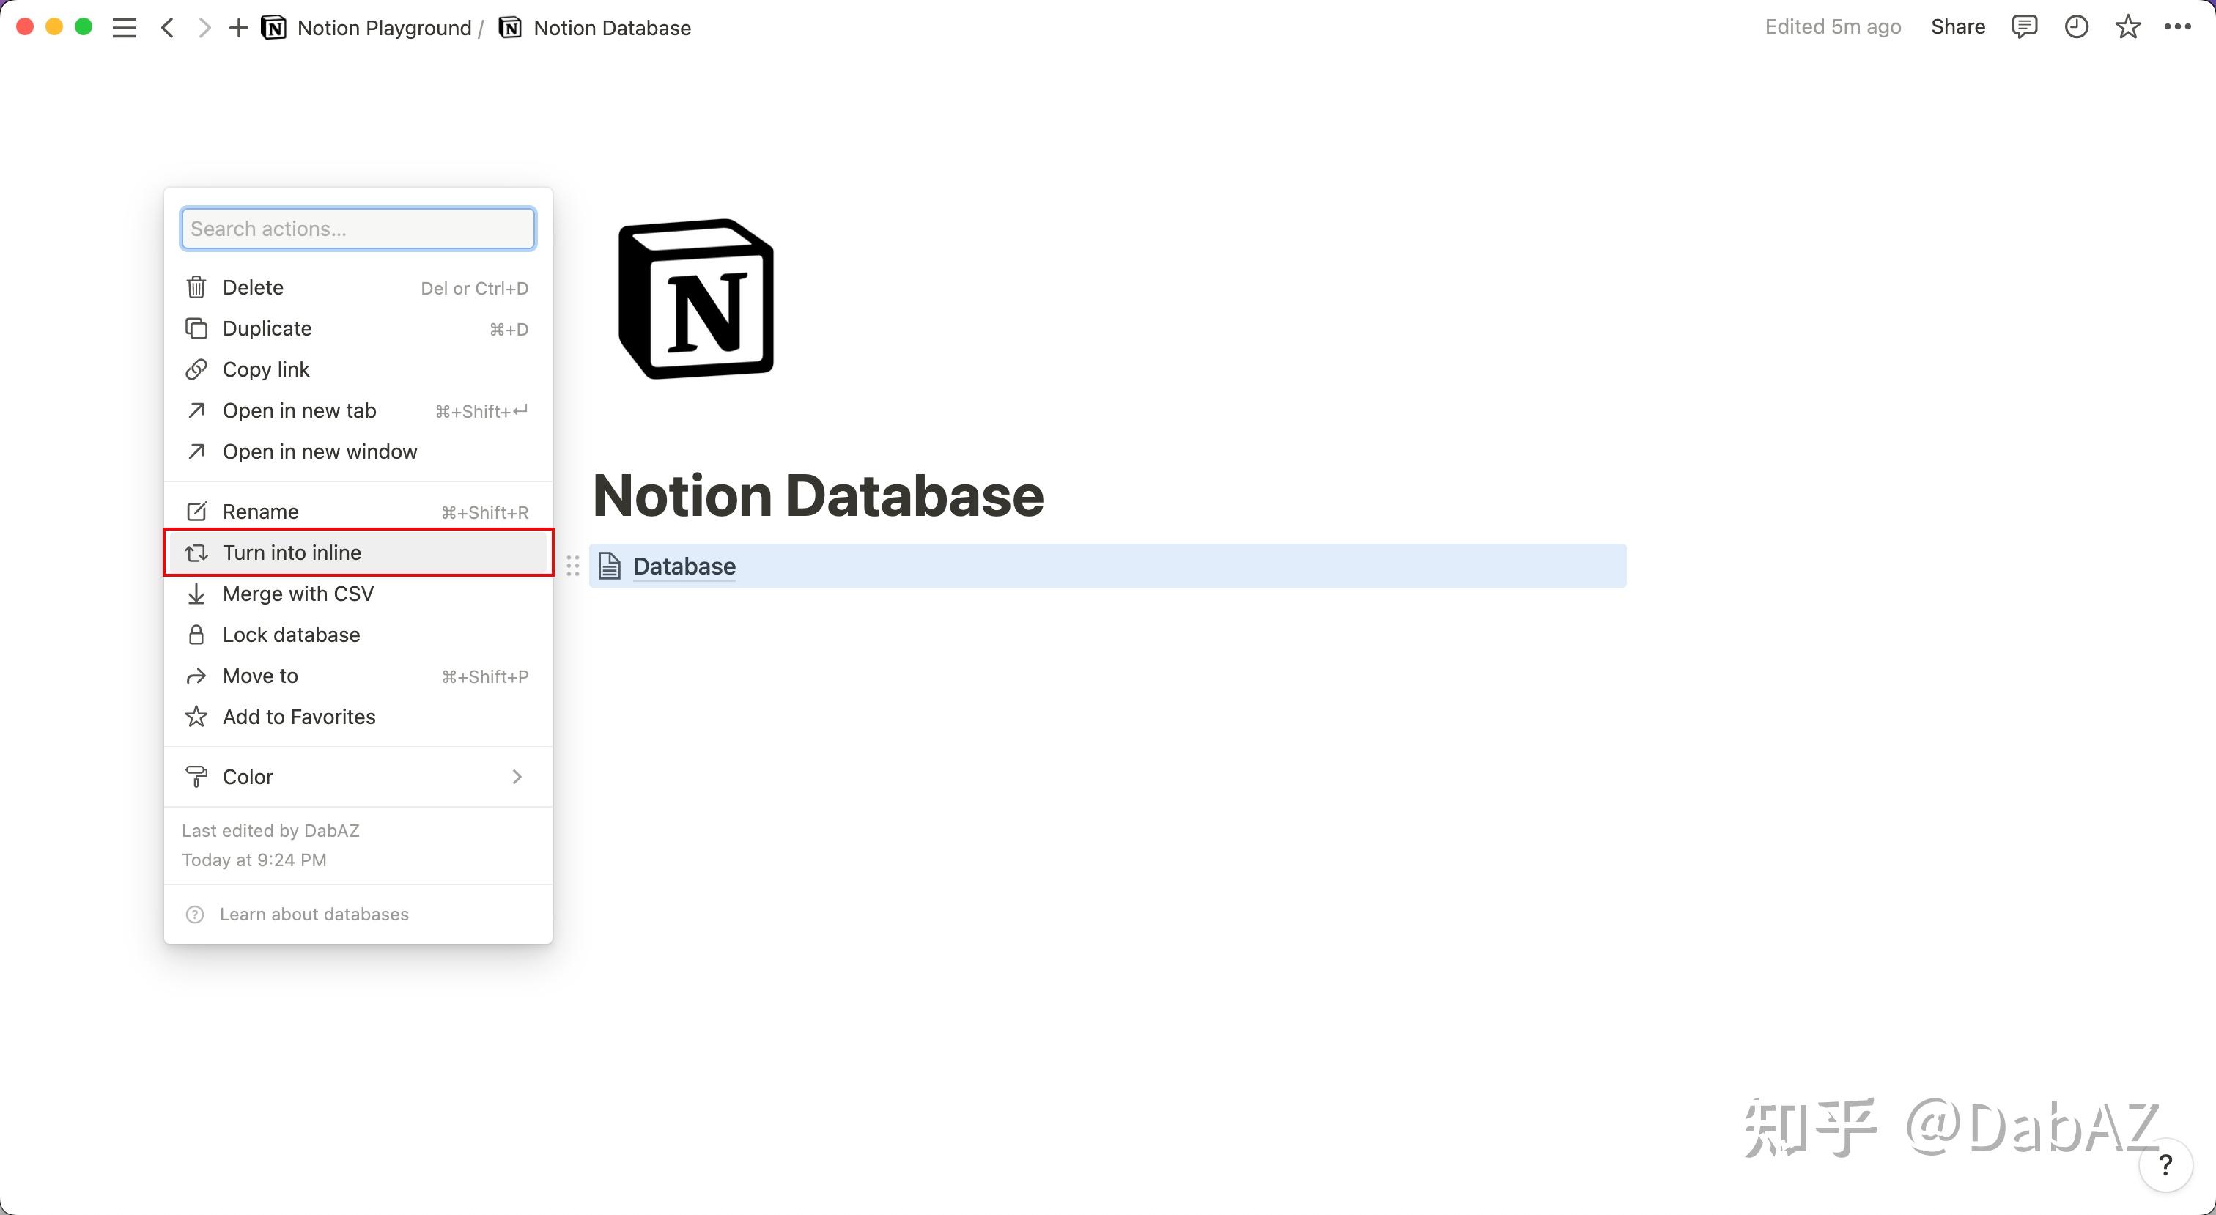Navigate back using the left arrow
This screenshot has height=1215, width=2216.
point(168,26)
